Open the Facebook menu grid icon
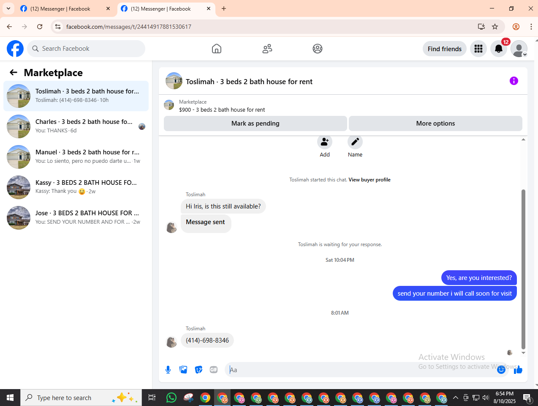Viewport: 538px width, 406px height. [478, 49]
